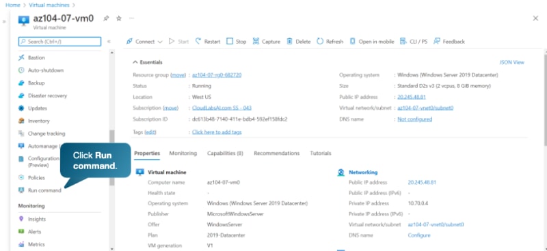Close the virtual machine blade
Viewport: 547px width, 251px height.
[x=535, y=18]
